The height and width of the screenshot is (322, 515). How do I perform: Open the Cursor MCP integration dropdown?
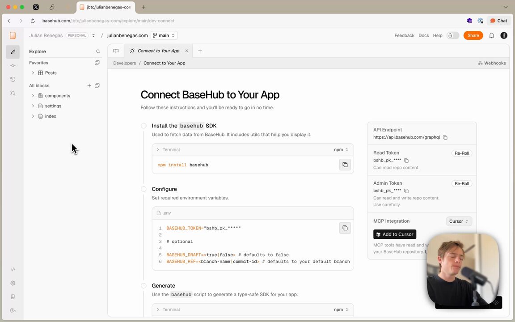pos(459,221)
